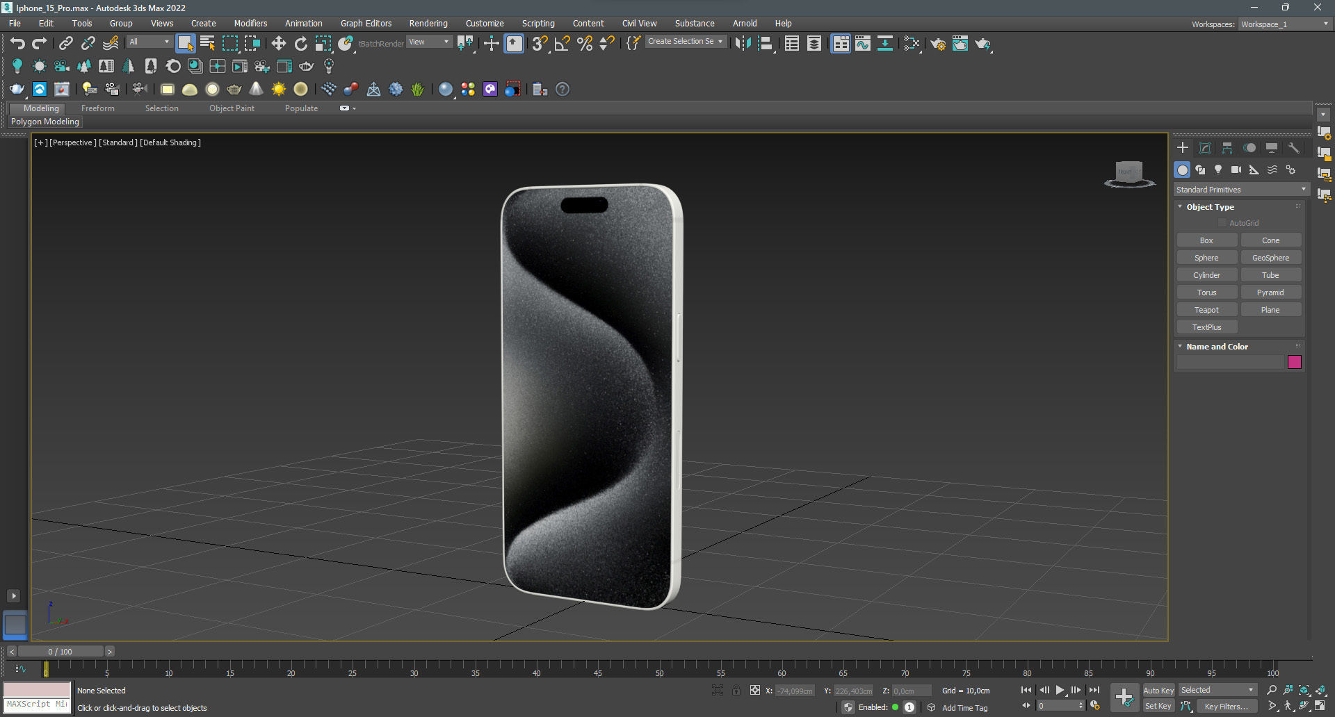Select the Space Warps category icon

click(x=1272, y=170)
